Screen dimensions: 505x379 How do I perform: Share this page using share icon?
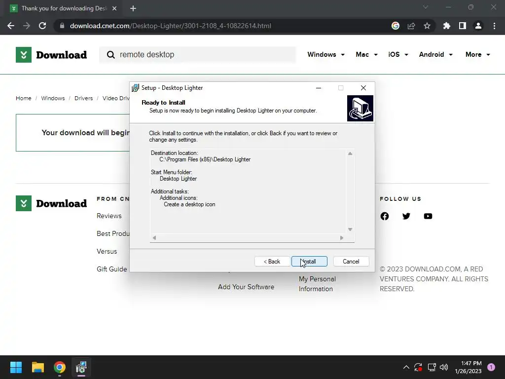pos(411,26)
